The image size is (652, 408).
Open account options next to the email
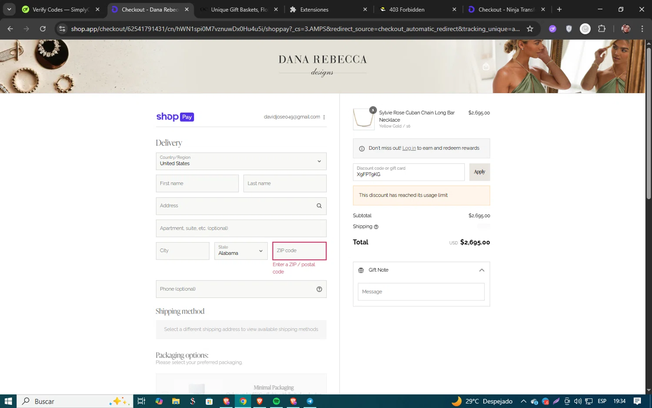point(324,117)
